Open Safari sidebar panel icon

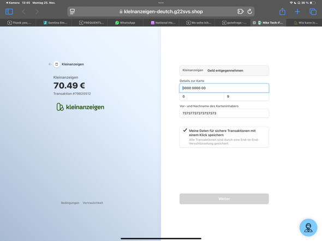click(x=9, y=11)
